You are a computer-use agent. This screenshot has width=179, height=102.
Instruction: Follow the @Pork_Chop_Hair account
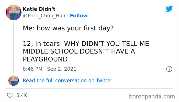pos(79,16)
